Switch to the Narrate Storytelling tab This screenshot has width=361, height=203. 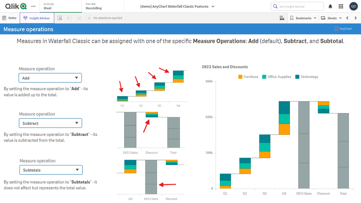tap(93, 6)
